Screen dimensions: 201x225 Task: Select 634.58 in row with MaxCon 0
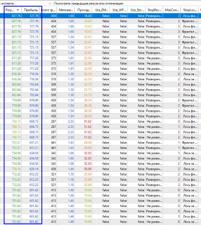click(34, 158)
